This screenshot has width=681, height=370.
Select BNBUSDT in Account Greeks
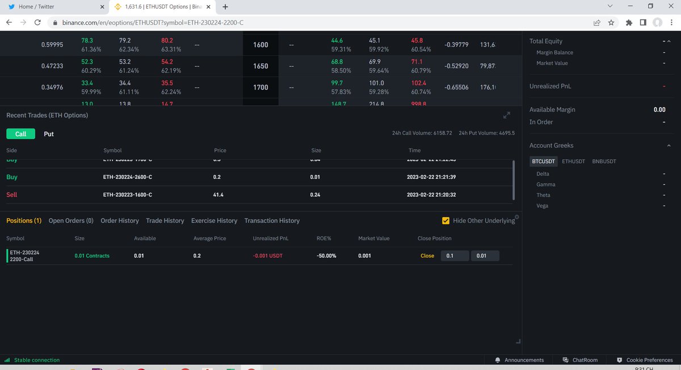click(604, 161)
